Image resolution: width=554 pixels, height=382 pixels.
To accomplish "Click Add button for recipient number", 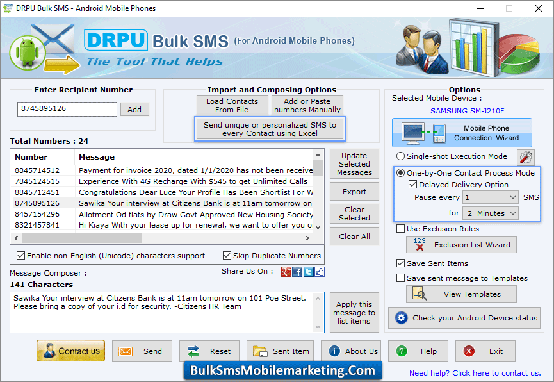I will click(x=134, y=110).
